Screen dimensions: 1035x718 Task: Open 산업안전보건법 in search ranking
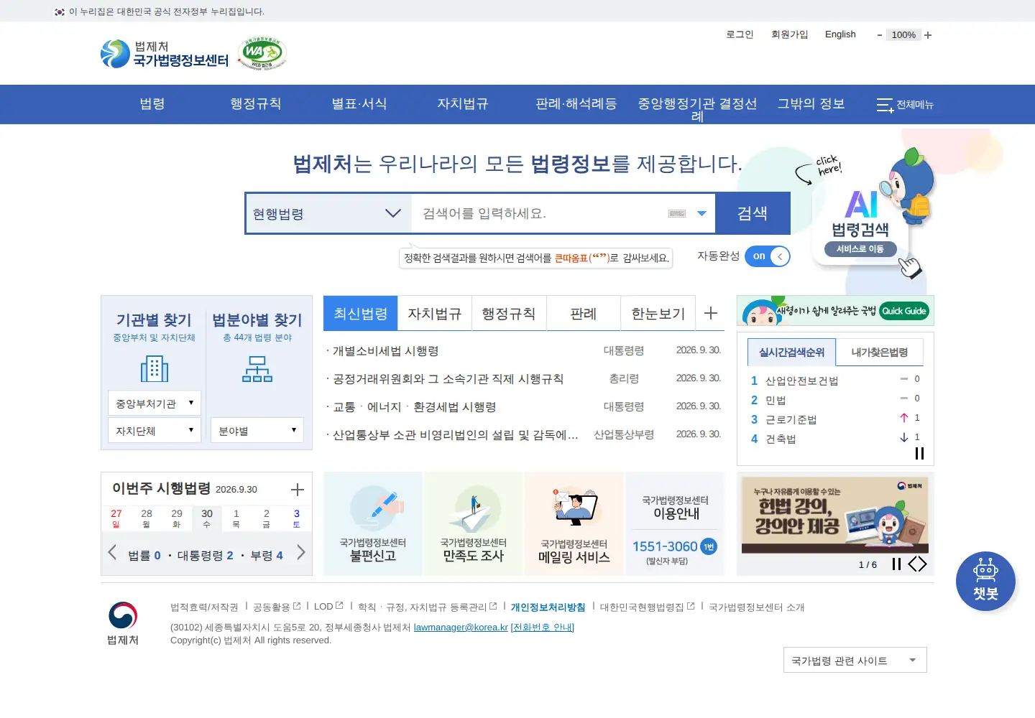coord(802,381)
